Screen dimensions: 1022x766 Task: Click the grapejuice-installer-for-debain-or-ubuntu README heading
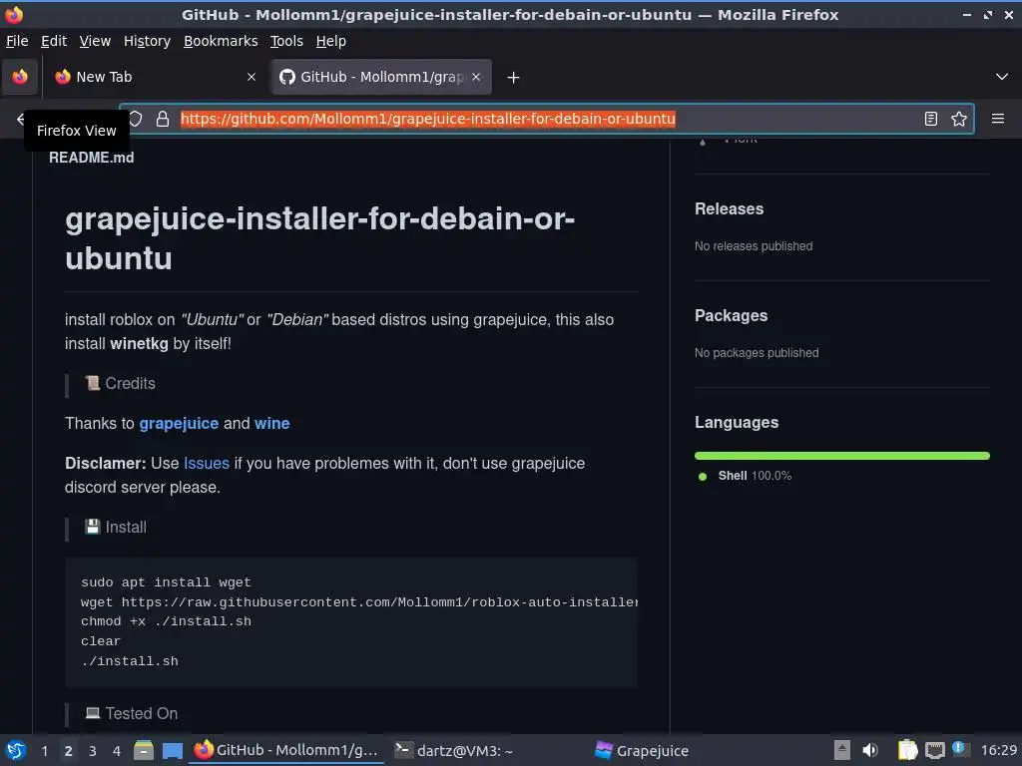coord(319,238)
